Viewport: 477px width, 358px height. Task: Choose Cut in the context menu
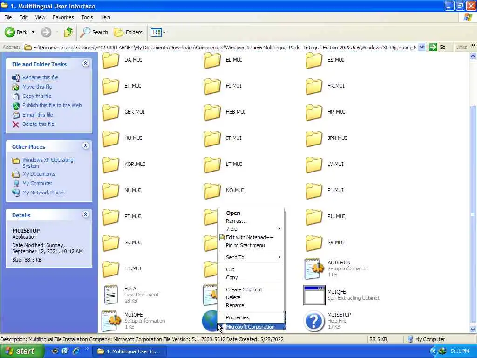coord(251,269)
